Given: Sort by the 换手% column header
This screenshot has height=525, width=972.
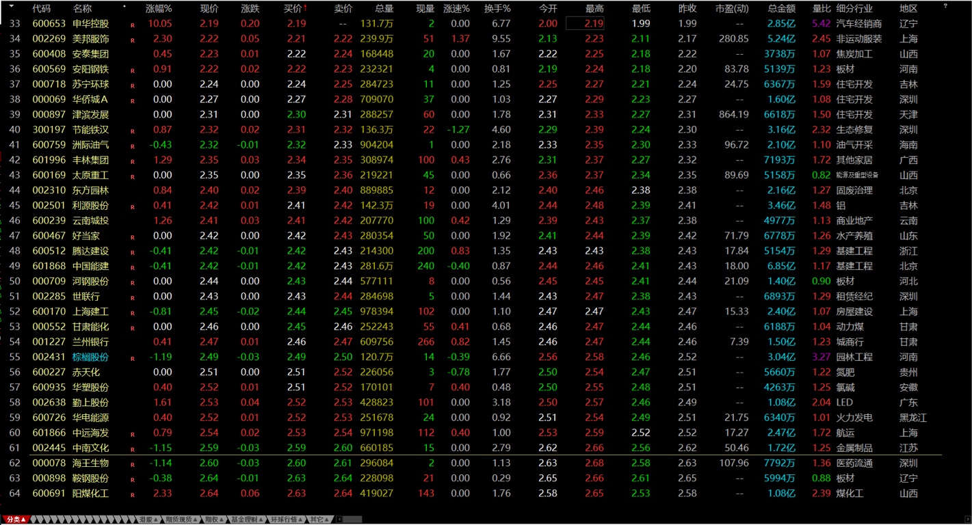Looking at the screenshot, I should tap(497, 9).
